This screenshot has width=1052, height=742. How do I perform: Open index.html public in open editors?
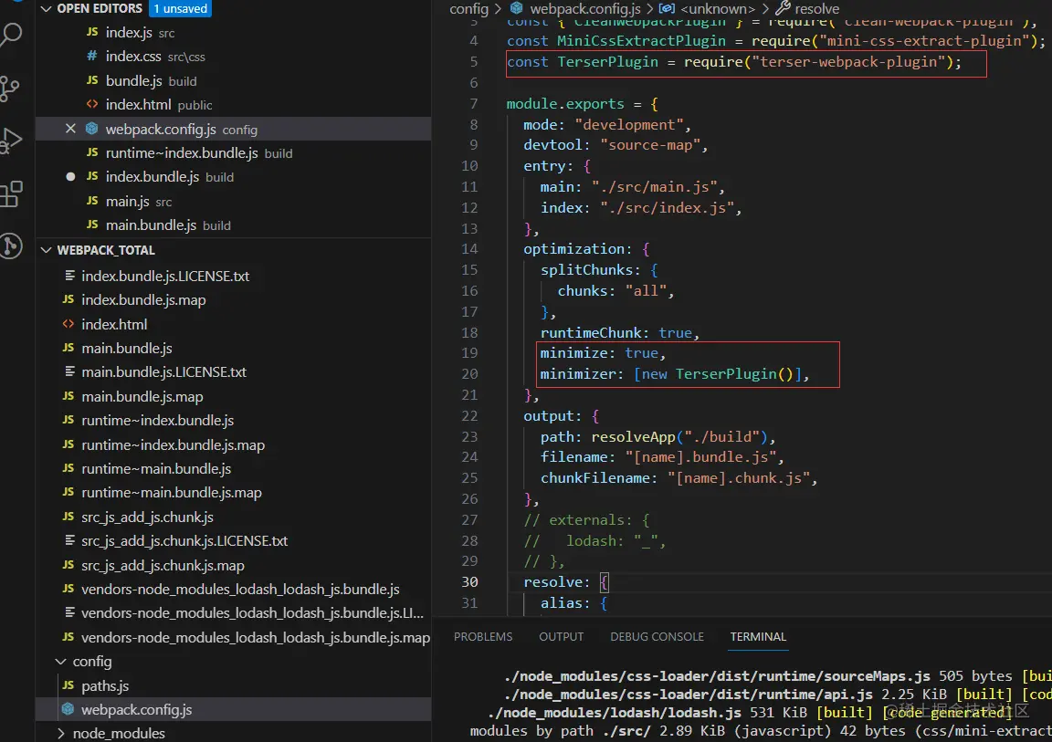234,105
